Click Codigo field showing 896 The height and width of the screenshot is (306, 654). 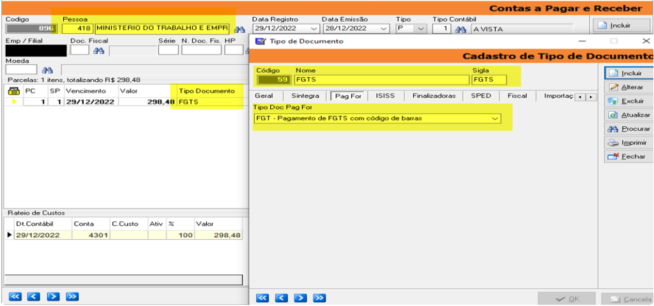coord(31,29)
